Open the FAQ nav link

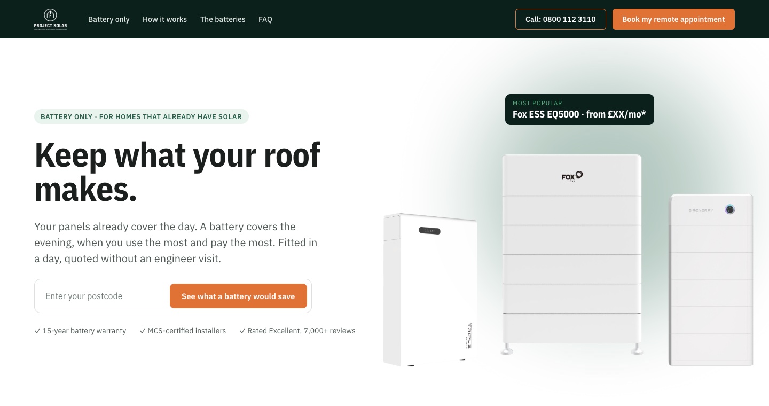click(x=265, y=19)
